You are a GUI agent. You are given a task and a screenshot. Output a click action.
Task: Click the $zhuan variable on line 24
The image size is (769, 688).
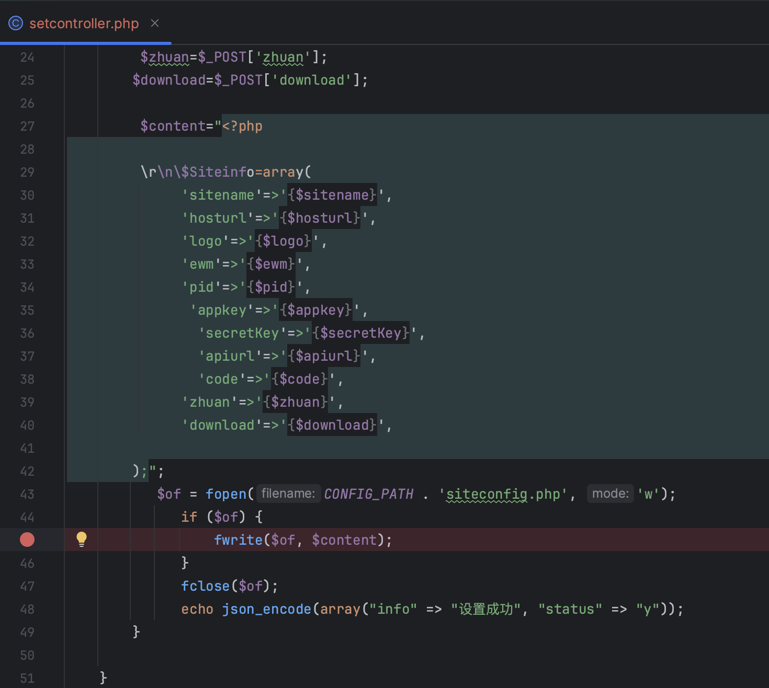pos(165,57)
